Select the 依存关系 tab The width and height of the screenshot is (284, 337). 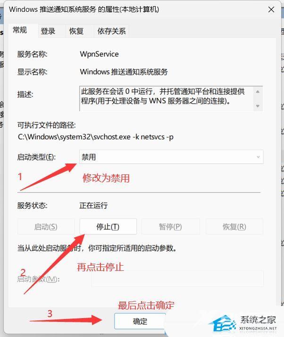click(x=111, y=31)
